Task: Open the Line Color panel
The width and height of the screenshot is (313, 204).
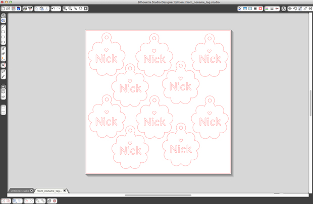Action: [255, 9]
